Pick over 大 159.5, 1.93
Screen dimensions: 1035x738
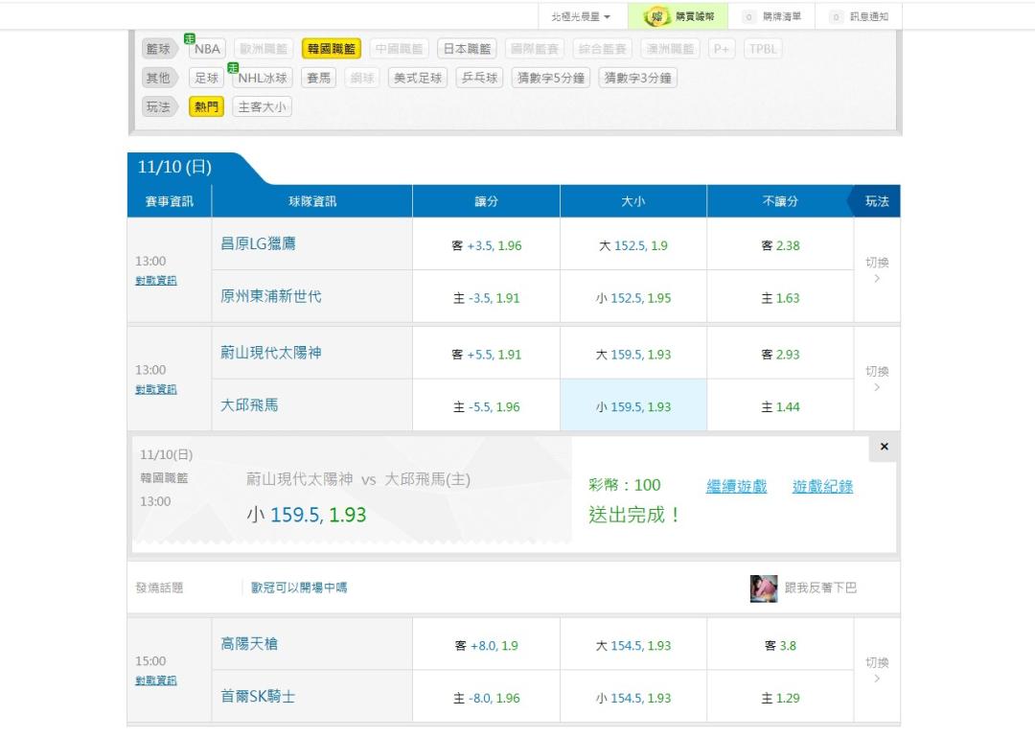coord(633,355)
